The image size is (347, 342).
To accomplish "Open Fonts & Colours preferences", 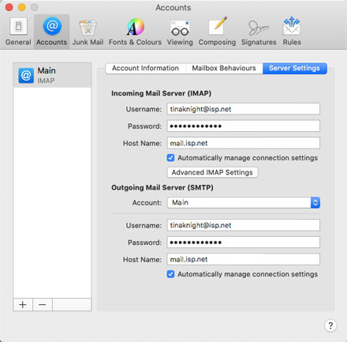I will click(135, 32).
